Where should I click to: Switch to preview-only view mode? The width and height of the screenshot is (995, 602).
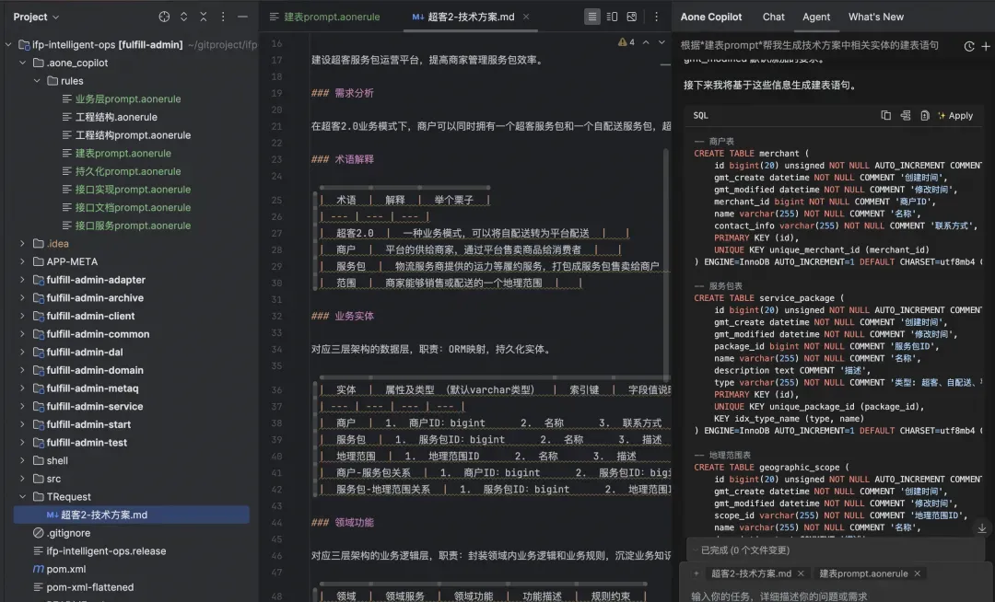pos(631,17)
